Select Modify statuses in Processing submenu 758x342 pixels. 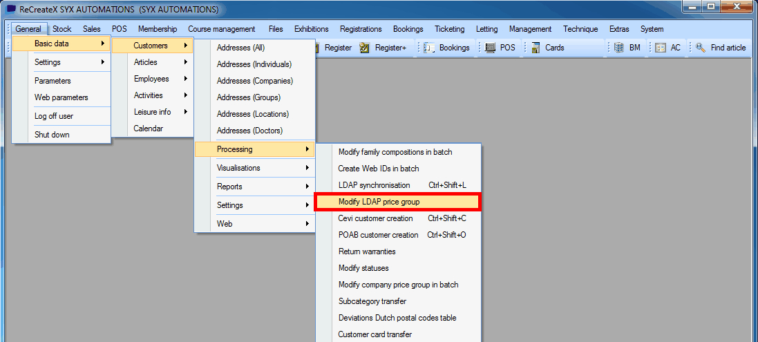[363, 268]
